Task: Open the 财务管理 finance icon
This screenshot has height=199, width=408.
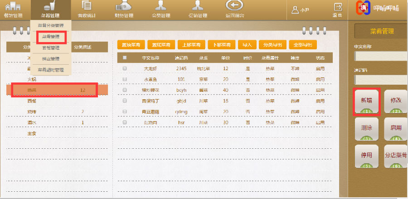Action: click(x=124, y=6)
